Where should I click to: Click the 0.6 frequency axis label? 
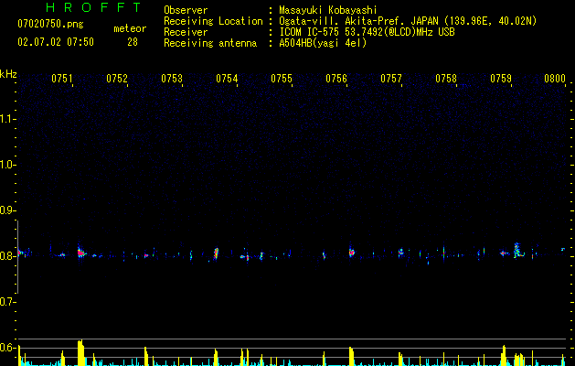(x=7, y=348)
